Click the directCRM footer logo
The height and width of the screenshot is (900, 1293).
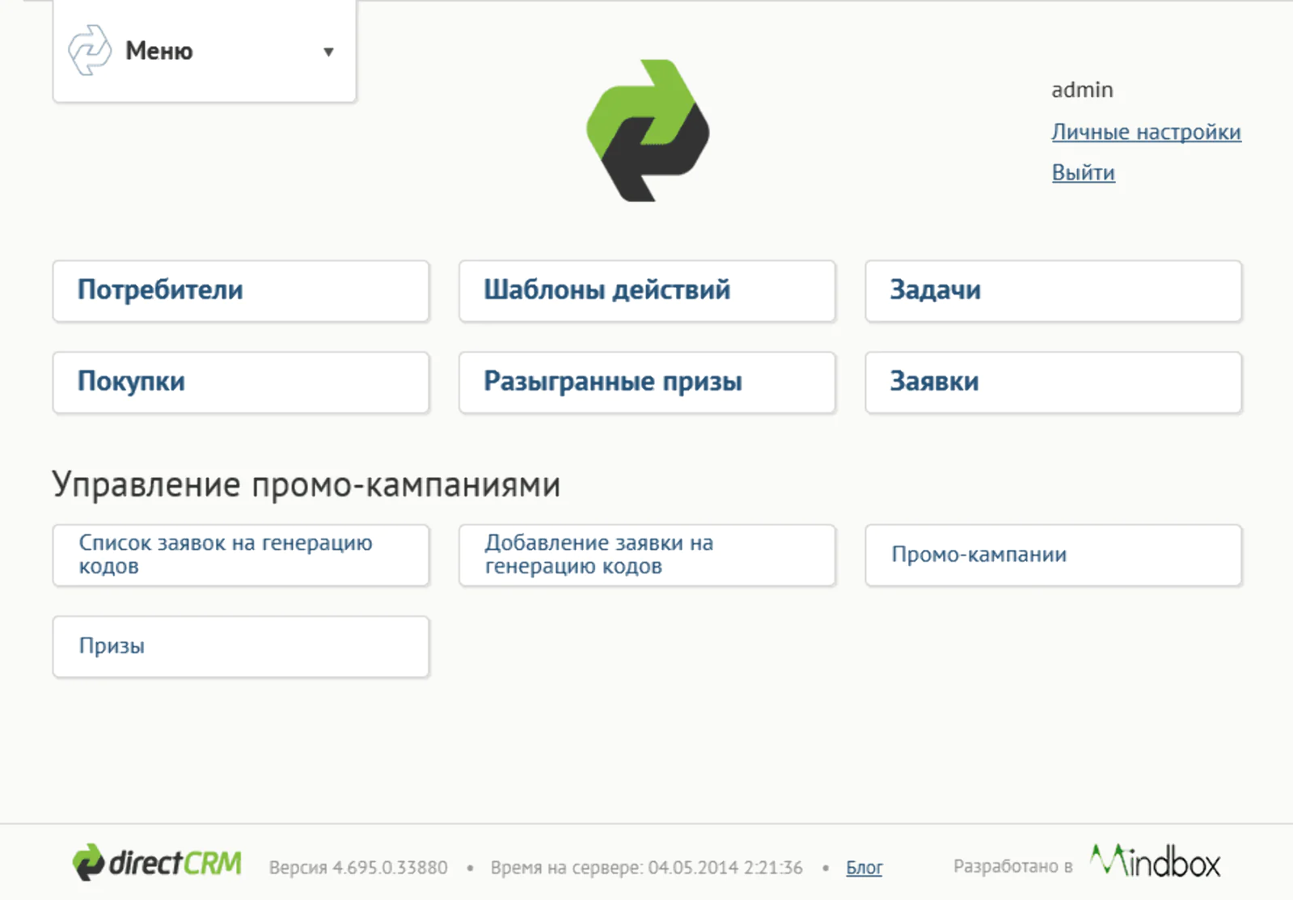click(157, 863)
